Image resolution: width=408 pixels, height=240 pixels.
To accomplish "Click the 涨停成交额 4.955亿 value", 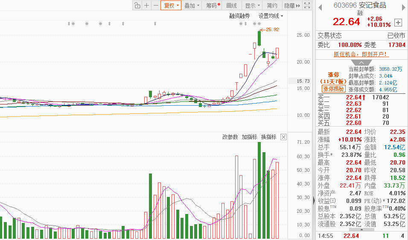I will coord(388,90).
